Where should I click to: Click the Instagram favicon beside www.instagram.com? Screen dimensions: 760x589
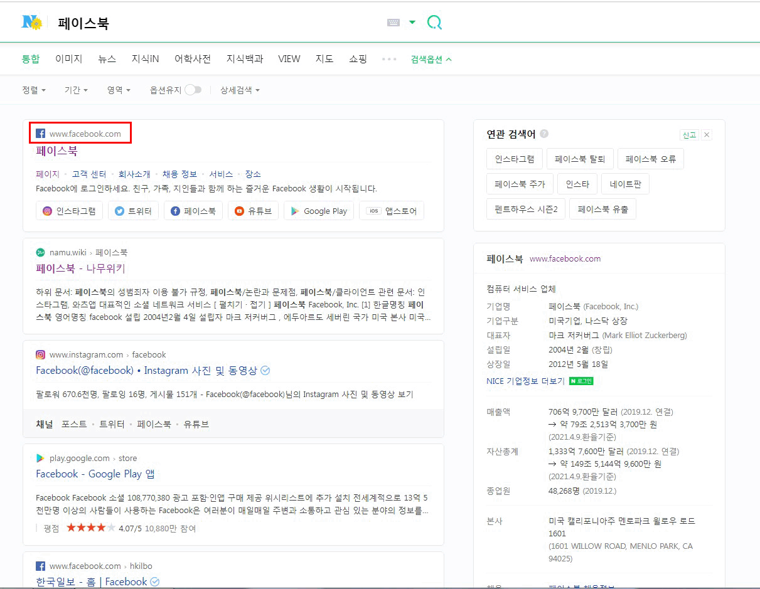(41, 354)
